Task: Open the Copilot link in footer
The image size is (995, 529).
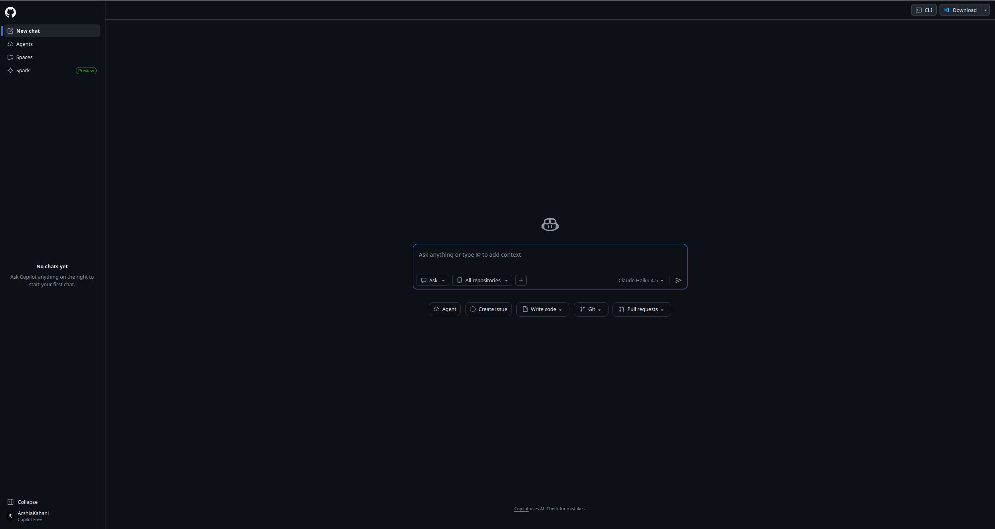Action: point(521,509)
